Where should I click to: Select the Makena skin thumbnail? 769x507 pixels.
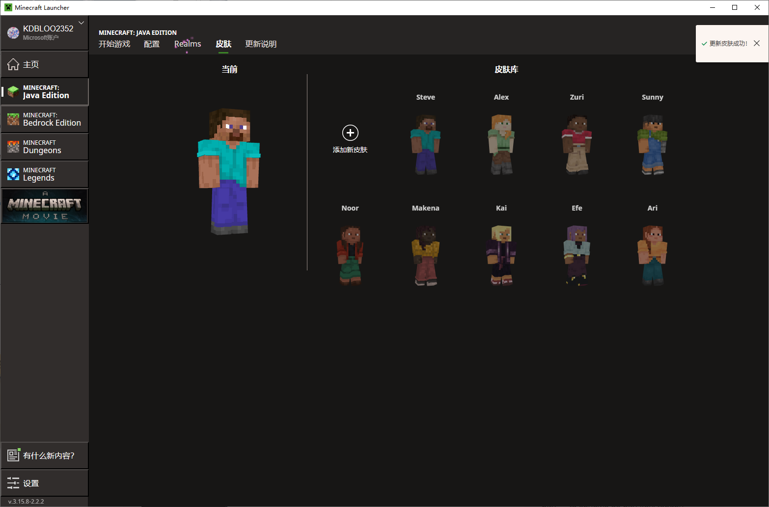pyautogui.click(x=426, y=256)
